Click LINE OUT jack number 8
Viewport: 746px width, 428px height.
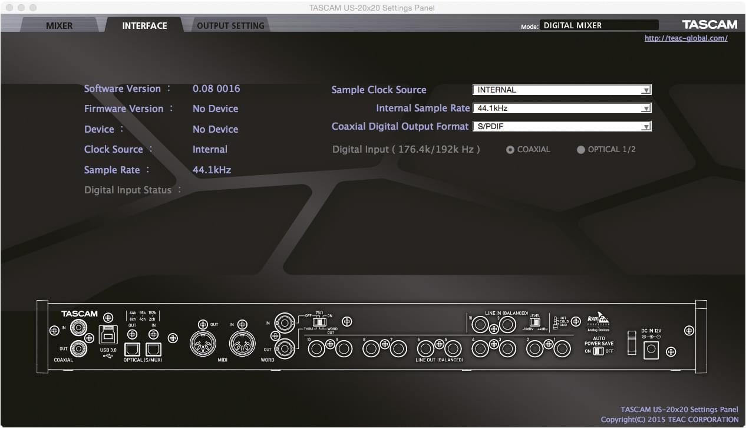[371, 349]
